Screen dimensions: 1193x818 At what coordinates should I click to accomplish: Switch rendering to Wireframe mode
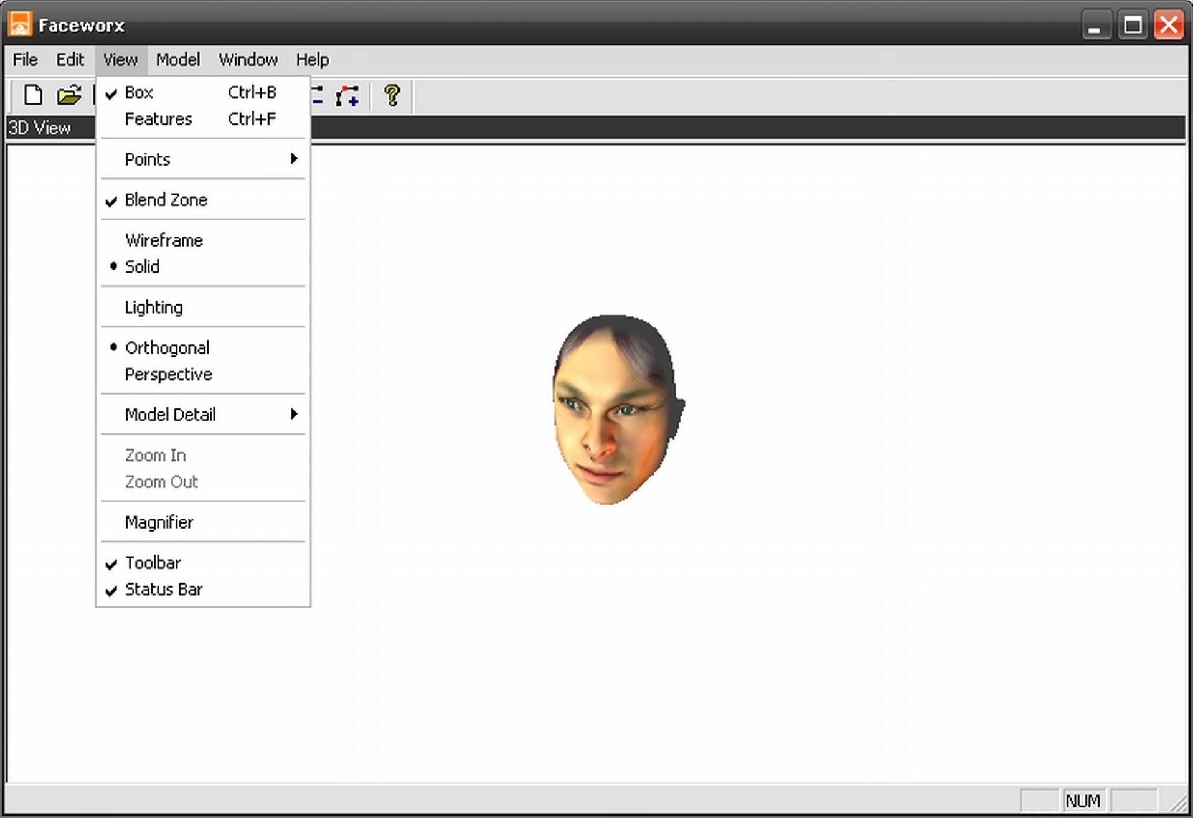(163, 240)
